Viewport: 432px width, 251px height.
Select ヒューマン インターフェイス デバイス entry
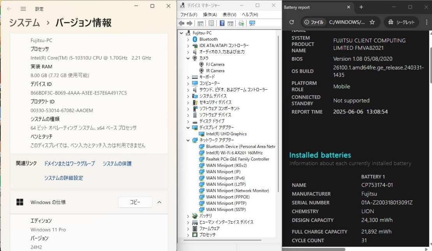click(x=226, y=222)
